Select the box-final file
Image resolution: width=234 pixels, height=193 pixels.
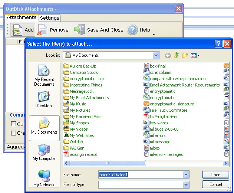click(155, 66)
